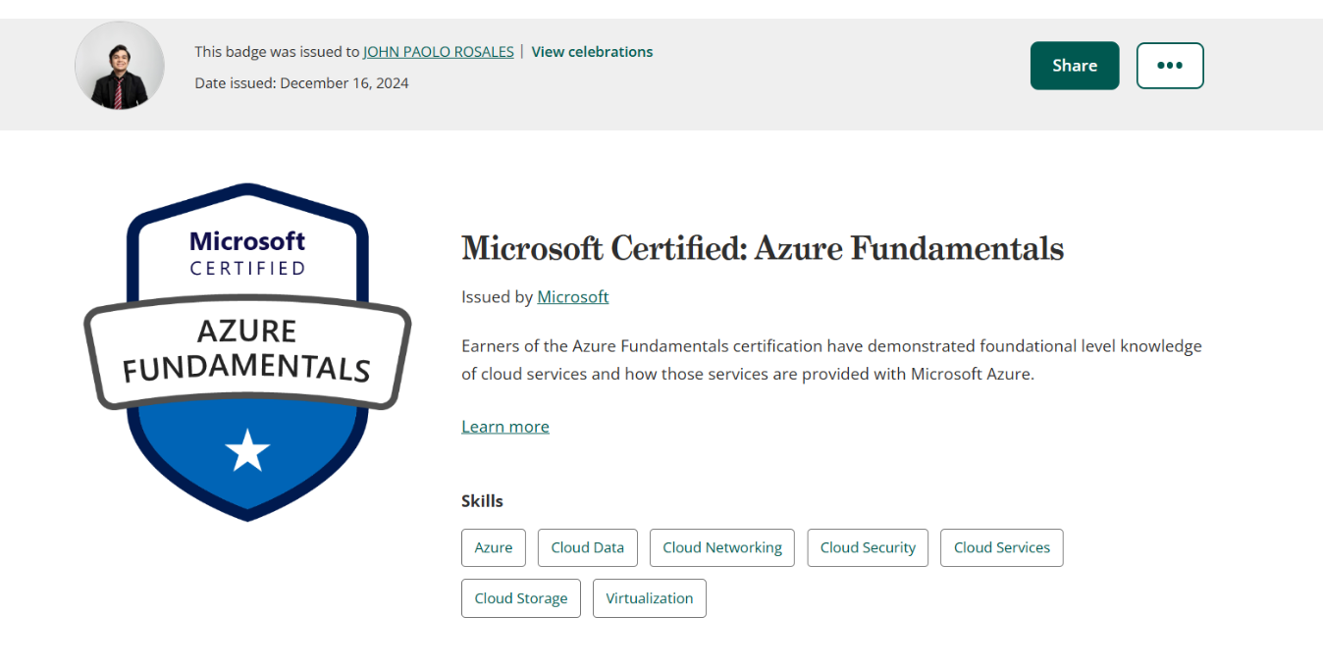The image size is (1323, 667).
Task: Select the Cloud Security skill tag
Action: [x=867, y=547]
